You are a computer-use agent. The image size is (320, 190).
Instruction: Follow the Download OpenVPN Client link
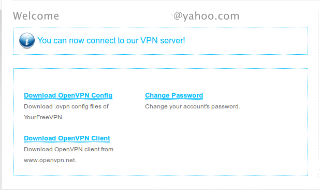coord(67,138)
